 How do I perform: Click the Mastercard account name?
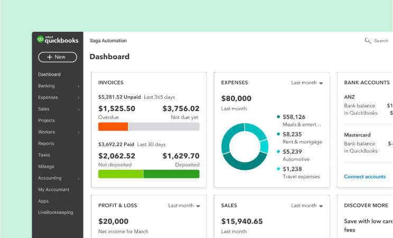pos(357,135)
